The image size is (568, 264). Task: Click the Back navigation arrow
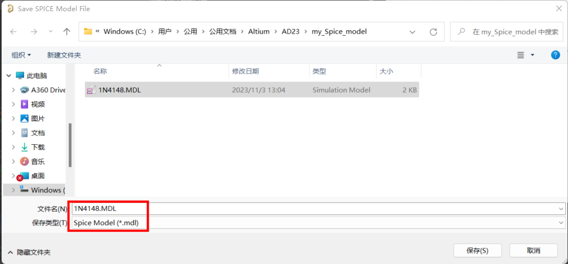click(14, 32)
